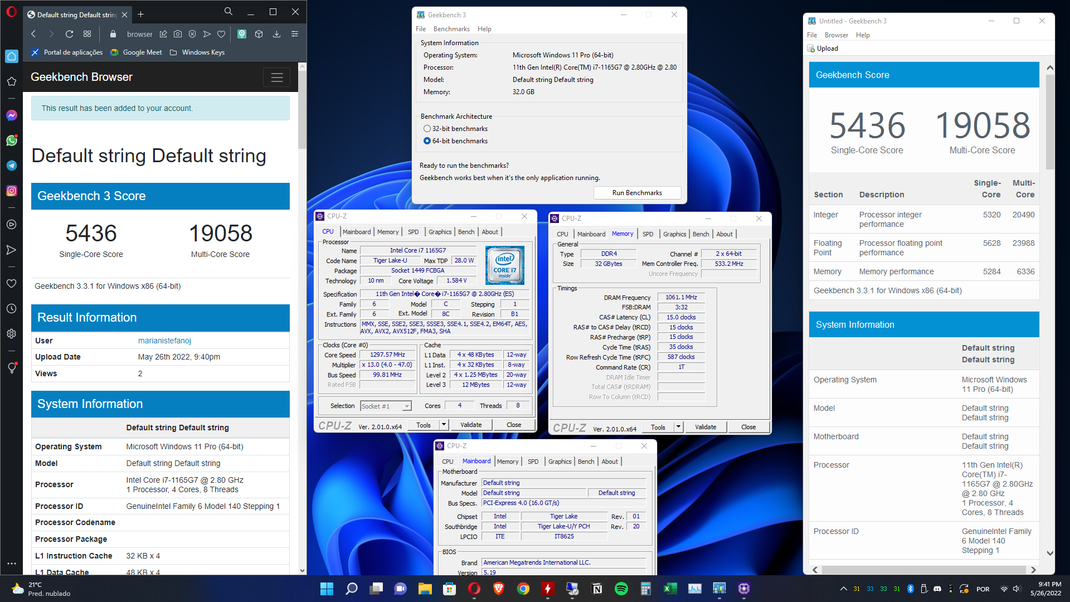Screen dimensions: 1070x602
Task: Click Opera page vertical scrollbar thumb
Action: pos(303,109)
